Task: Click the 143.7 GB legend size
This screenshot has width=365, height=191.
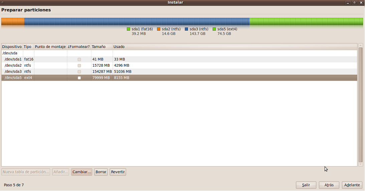Action: (x=197, y=34)
